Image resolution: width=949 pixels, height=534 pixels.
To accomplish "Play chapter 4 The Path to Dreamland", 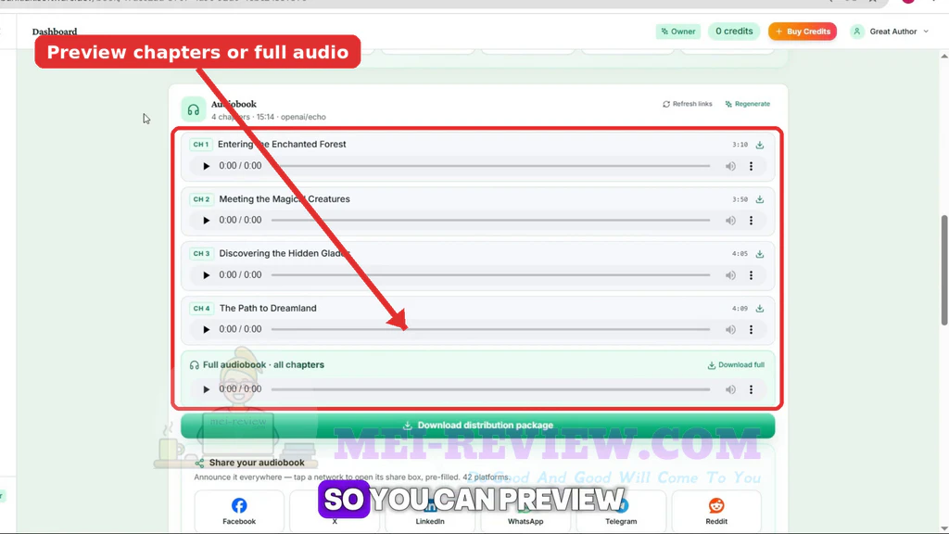I will [x=206, y=329].
